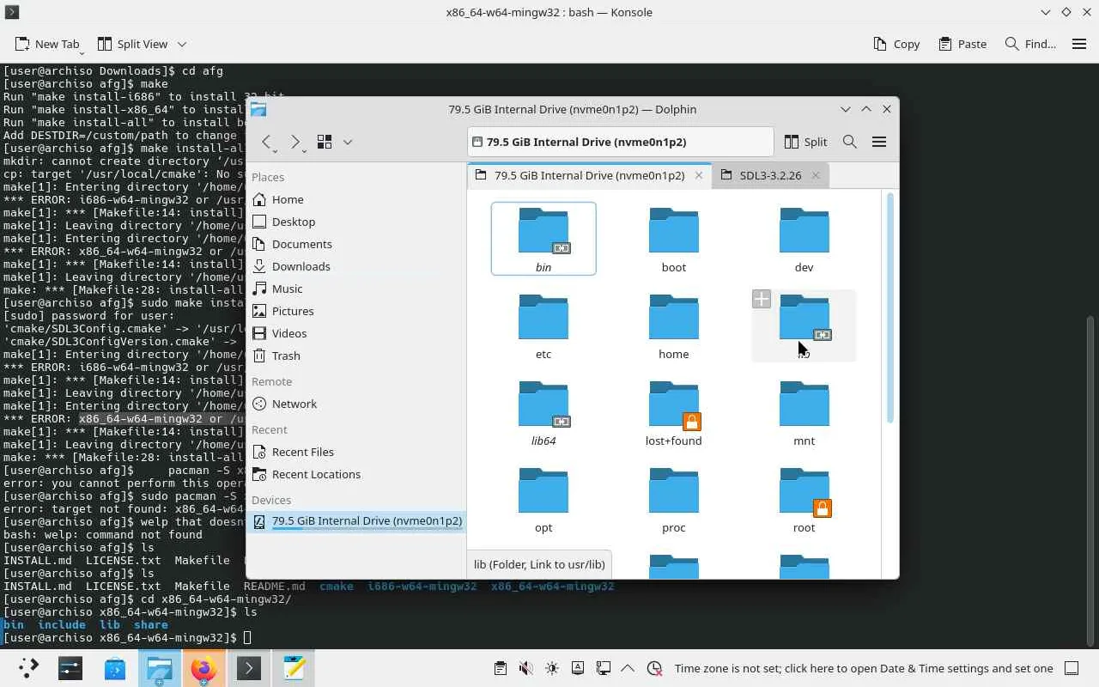
Task: Click Copy in Konsole toolbar
Action: pyautogui.click(x=896, y=44)
